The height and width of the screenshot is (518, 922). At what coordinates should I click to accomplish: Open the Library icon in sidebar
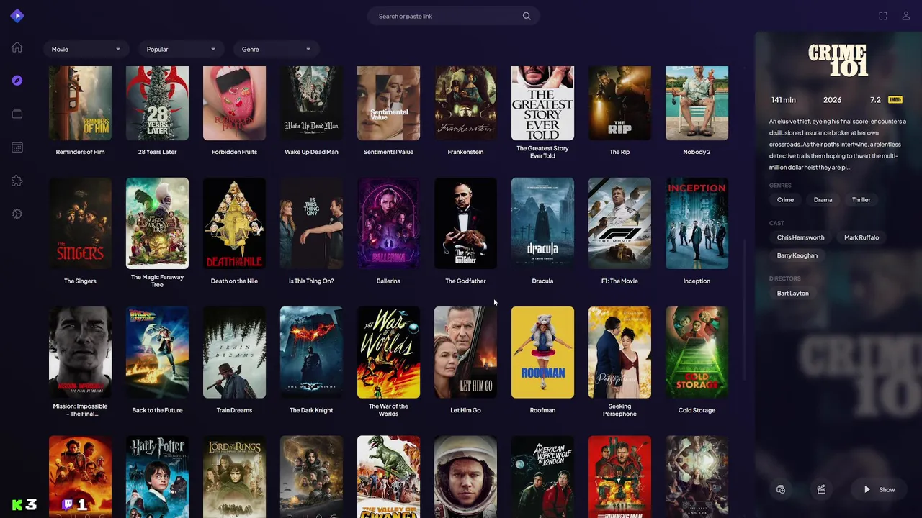click(x=17, y=114)
